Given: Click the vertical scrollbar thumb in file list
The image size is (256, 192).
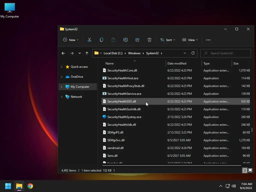Looking at the screenshot, I should (x=252, y=130).
